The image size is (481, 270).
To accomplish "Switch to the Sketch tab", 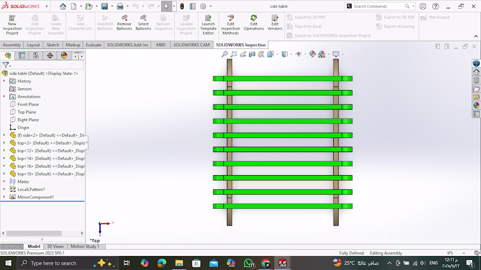I will (53, 45).
